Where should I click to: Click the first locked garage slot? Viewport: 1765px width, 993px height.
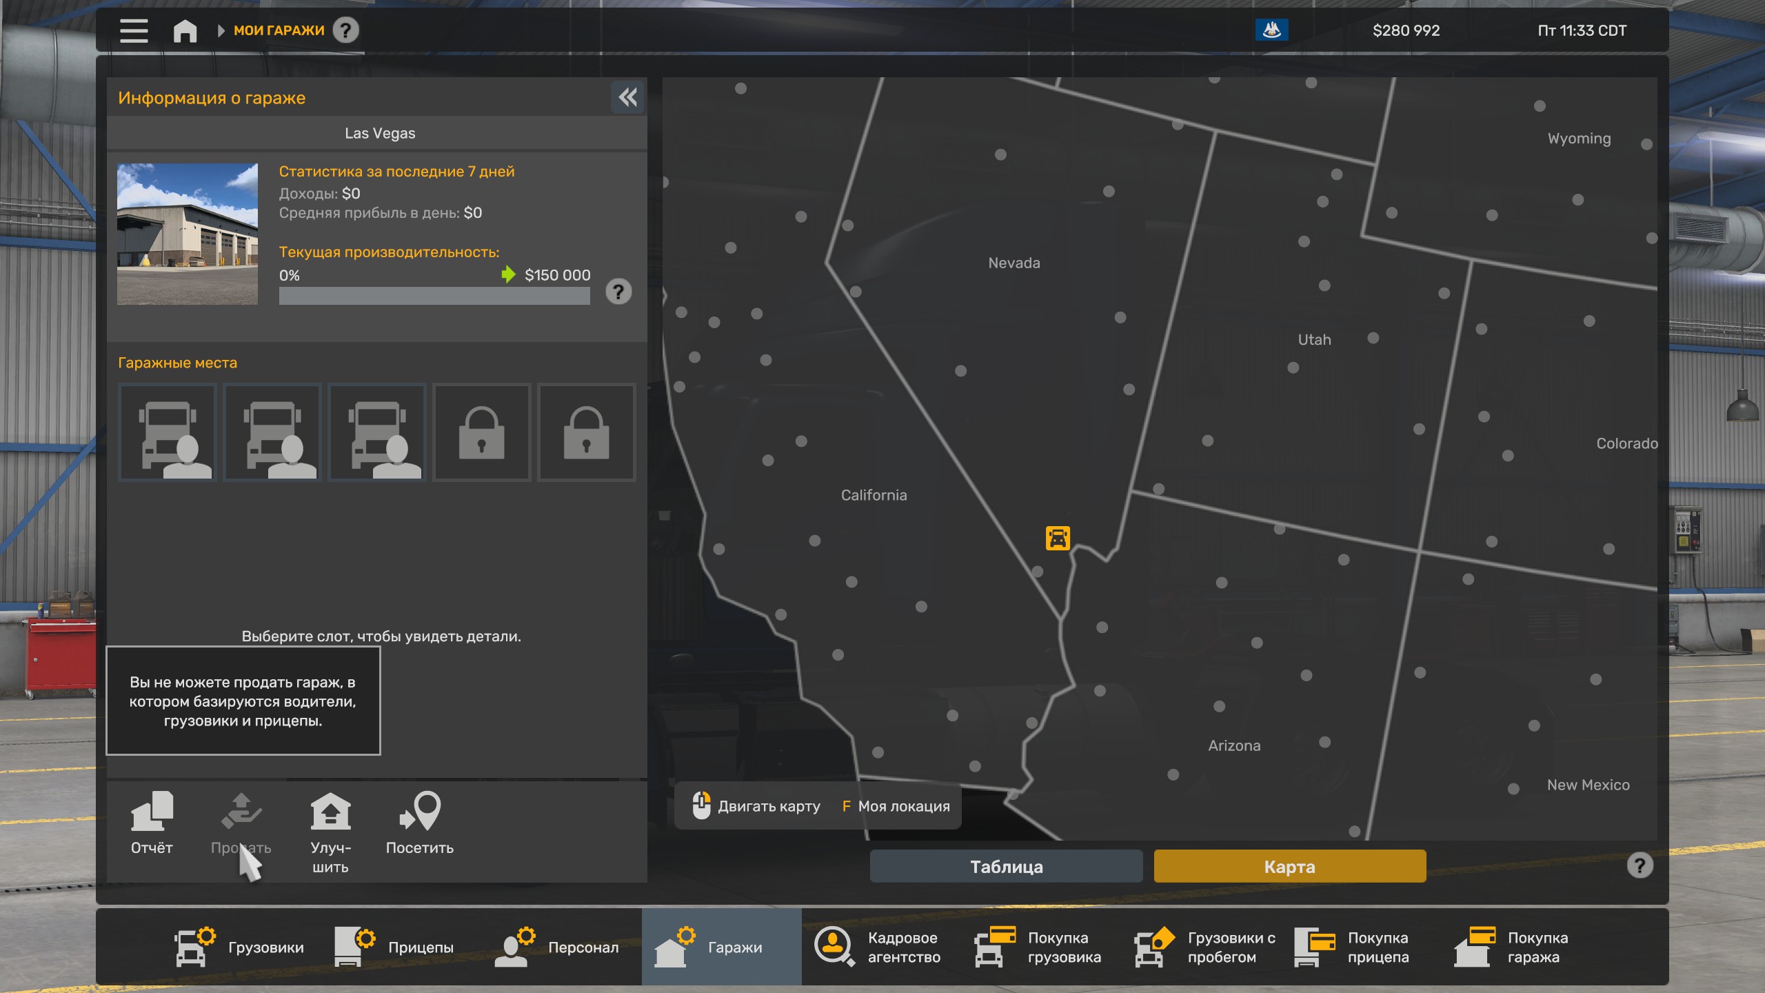(481, 432)
